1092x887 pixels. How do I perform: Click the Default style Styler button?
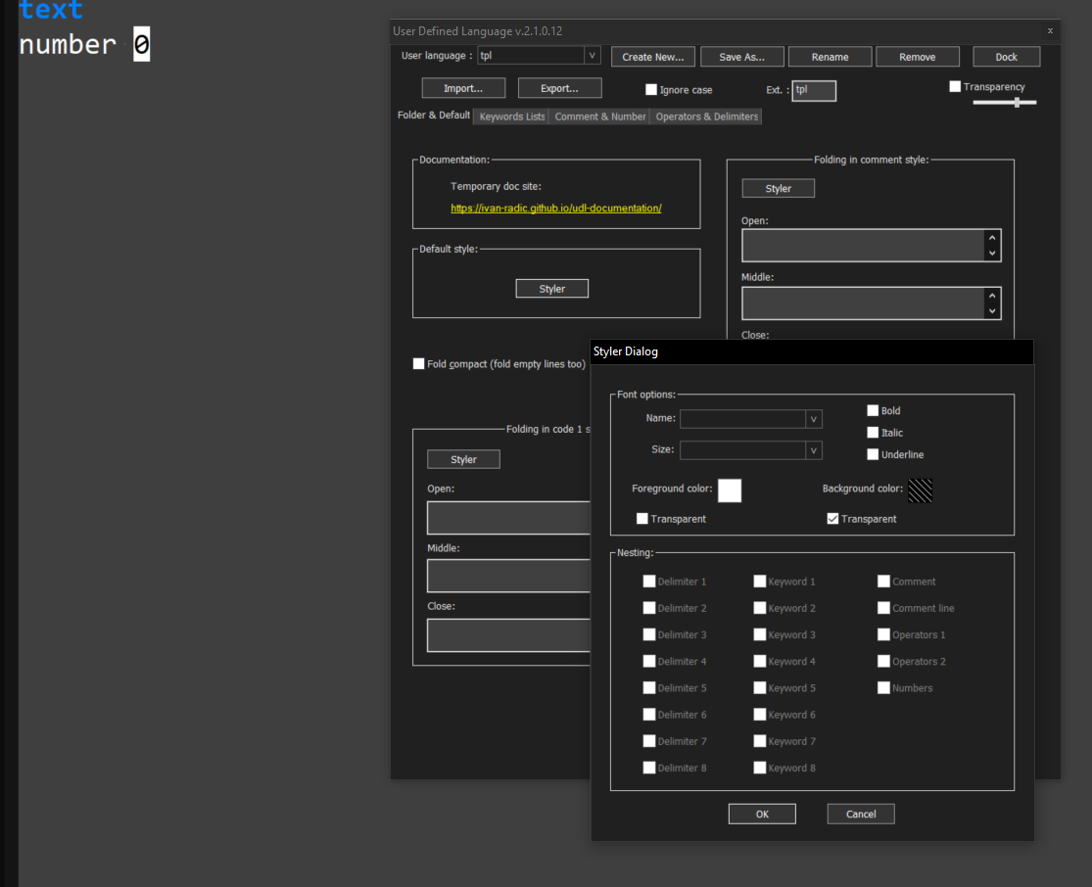click(x=551, y=289)
